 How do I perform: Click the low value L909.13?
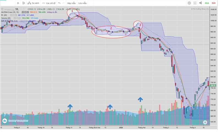[x=51, y=9]
